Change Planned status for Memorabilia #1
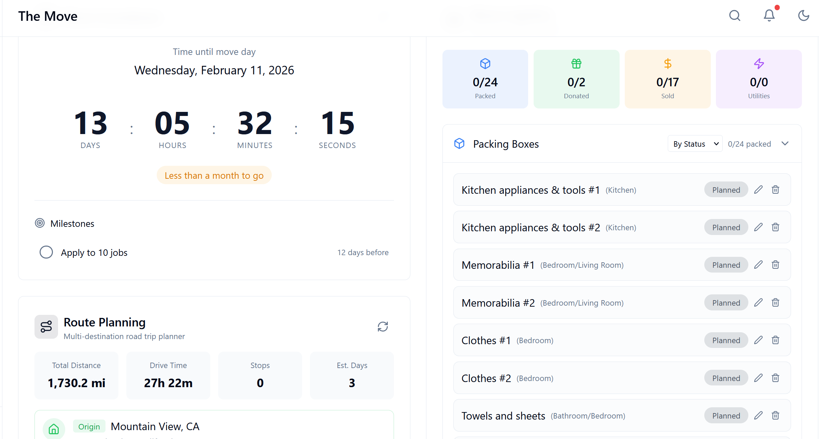 pyautogui.click(x=726, y=265)
